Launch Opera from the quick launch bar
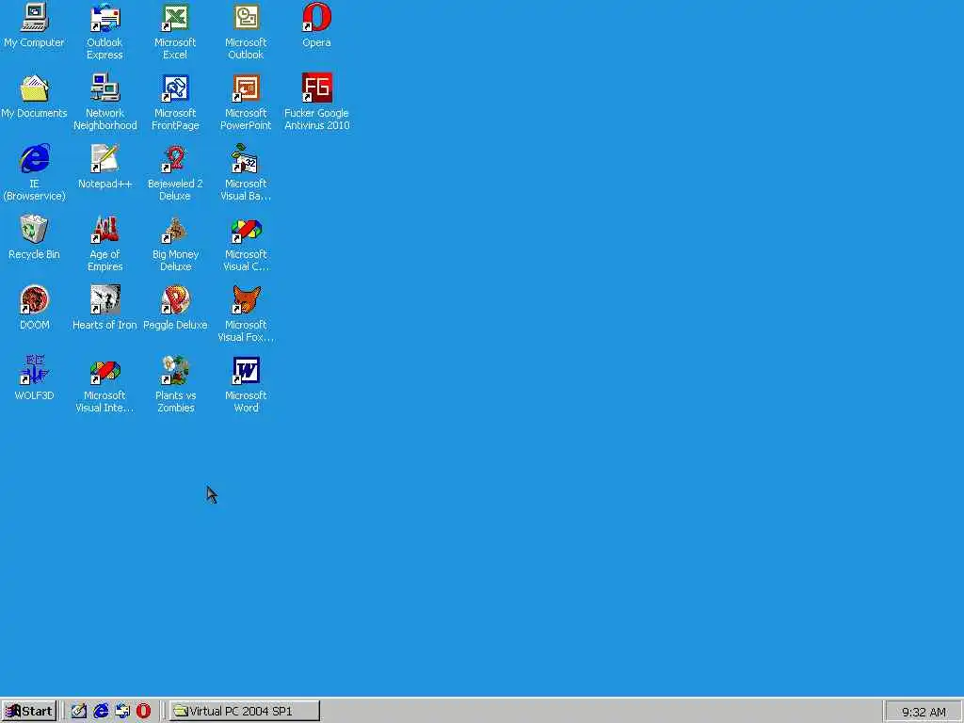Screen dimensions: 964x723 click(x=143, y=712)
